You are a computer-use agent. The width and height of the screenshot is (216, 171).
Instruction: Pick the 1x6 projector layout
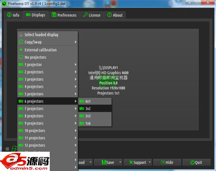(95, 123)
